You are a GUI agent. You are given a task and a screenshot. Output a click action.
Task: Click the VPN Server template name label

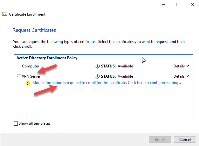31,76
